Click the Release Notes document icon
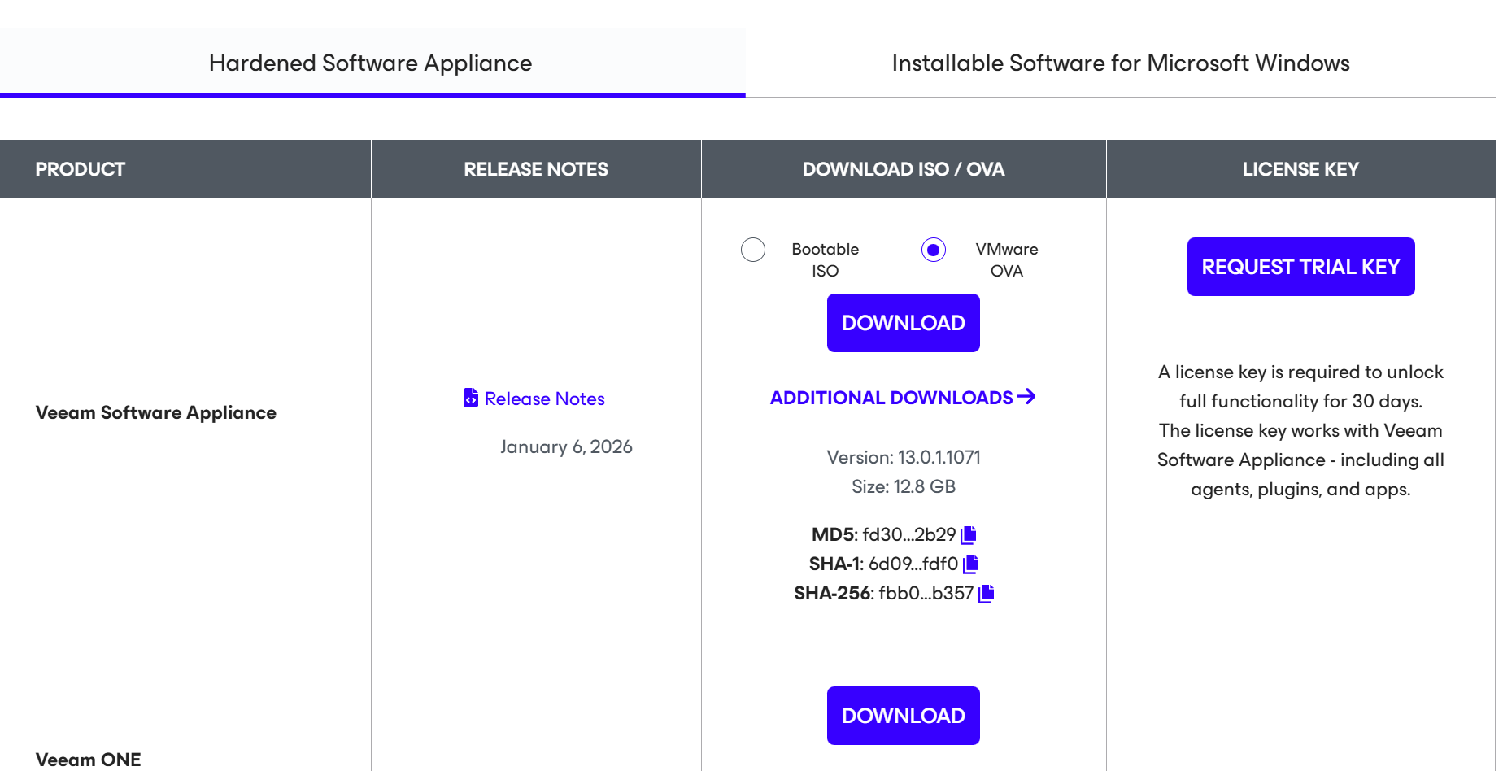 (x=471, y=398)
